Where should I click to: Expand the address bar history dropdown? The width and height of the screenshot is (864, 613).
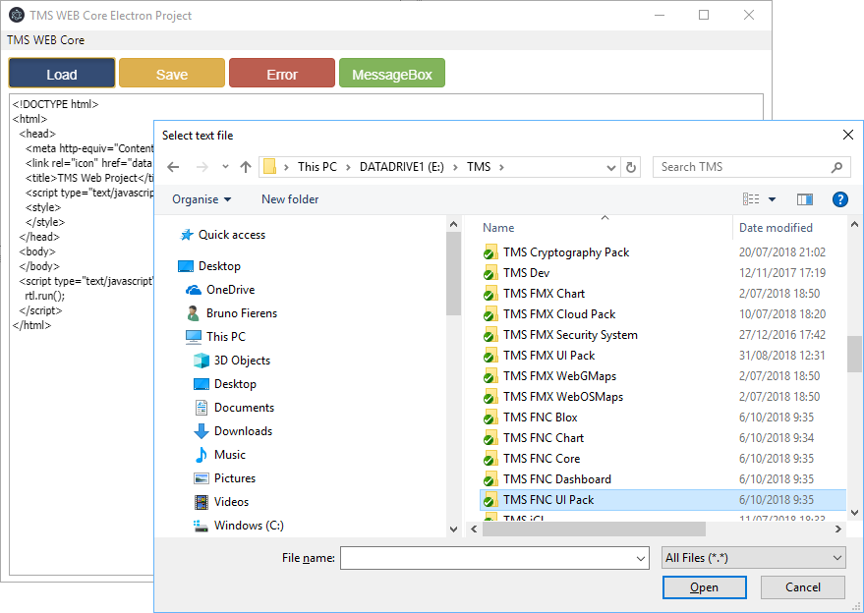tap(610, 167)
